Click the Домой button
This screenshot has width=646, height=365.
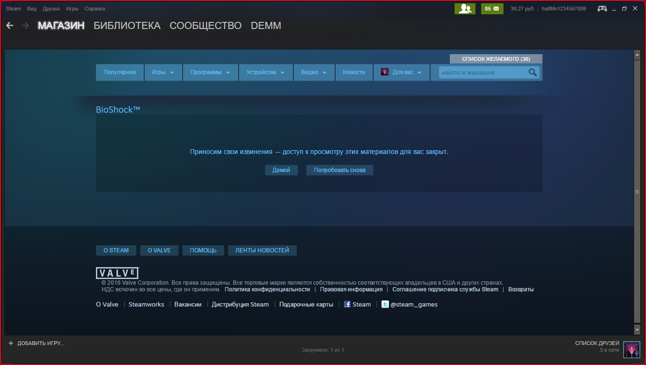tap(281, 170)
